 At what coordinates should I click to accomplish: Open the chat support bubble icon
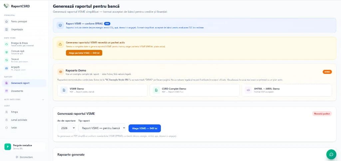click(x=331, y=154)
